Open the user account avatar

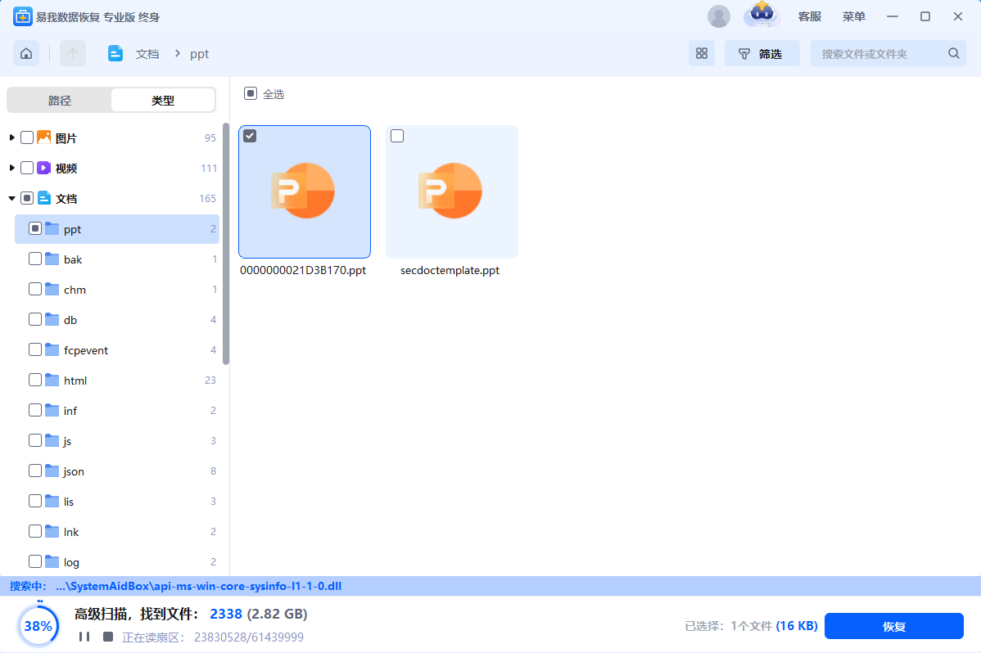(x=719, y=16)
